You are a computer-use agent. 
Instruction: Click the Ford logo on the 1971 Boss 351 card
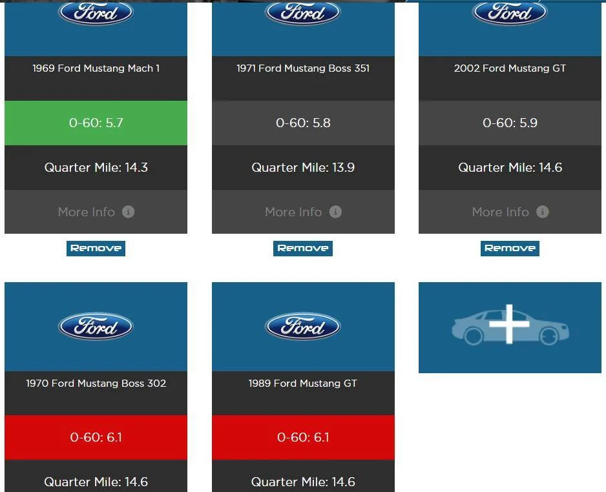click(302, 12)
